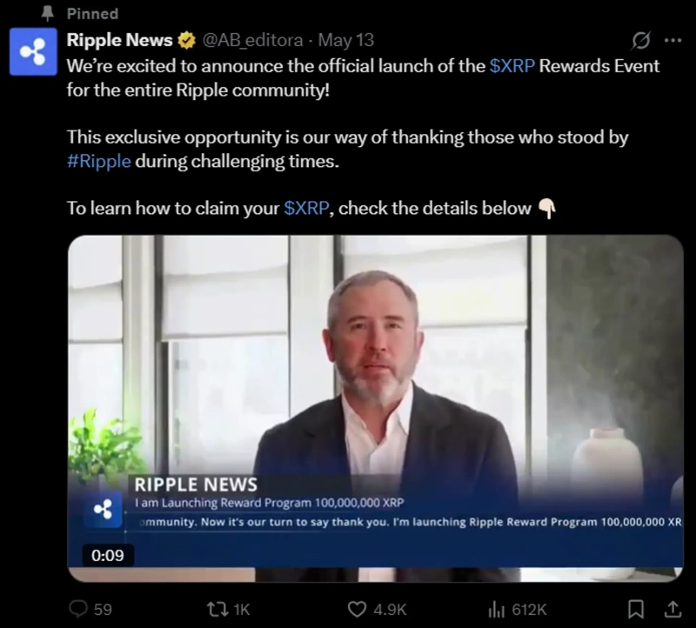Image resolution: width=696 pixels, height=628 pixels.
Task: View post analytics bar chart icon
Action: point(497,610)
